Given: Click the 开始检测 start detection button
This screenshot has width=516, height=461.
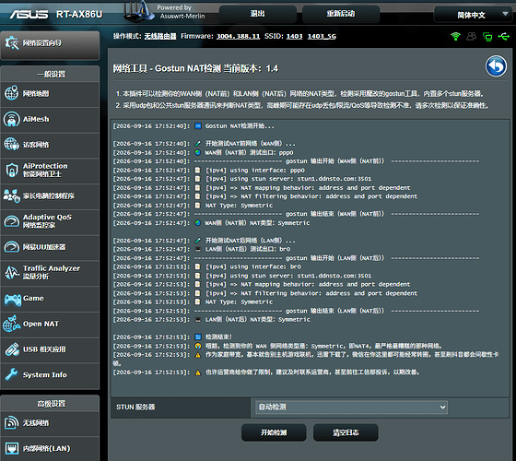Looking at the screenshot, I should 274,432.
